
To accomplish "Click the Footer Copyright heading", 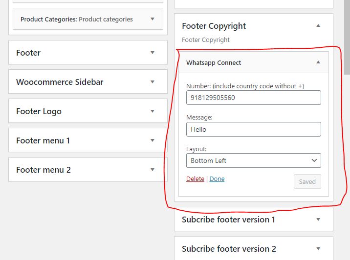I will (x=214, y=26).
